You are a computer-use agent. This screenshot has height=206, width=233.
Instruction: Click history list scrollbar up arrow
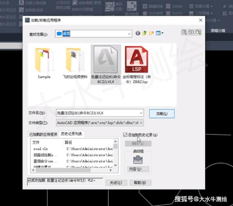[115, 141]
